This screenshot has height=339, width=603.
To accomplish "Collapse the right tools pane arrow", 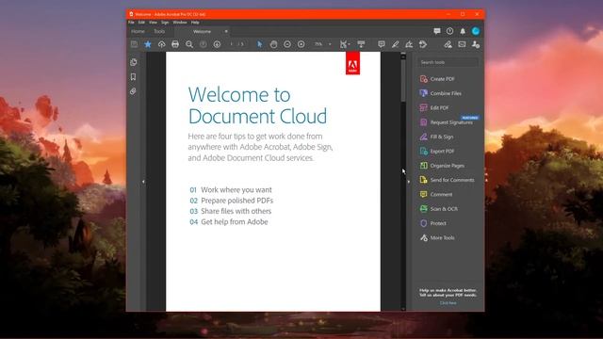I will (408, 182).
